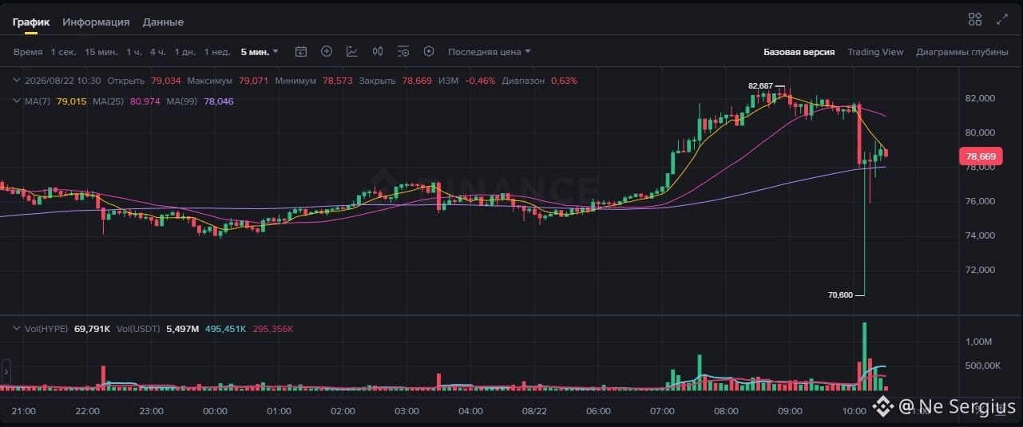The width and height of the screenshot is (1023, 427).
Task: Click the 82,687 high price marker
Action: coord(760,85)
